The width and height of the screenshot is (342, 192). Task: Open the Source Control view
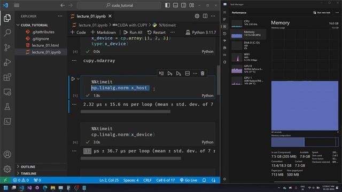click(x=7, y=47)
